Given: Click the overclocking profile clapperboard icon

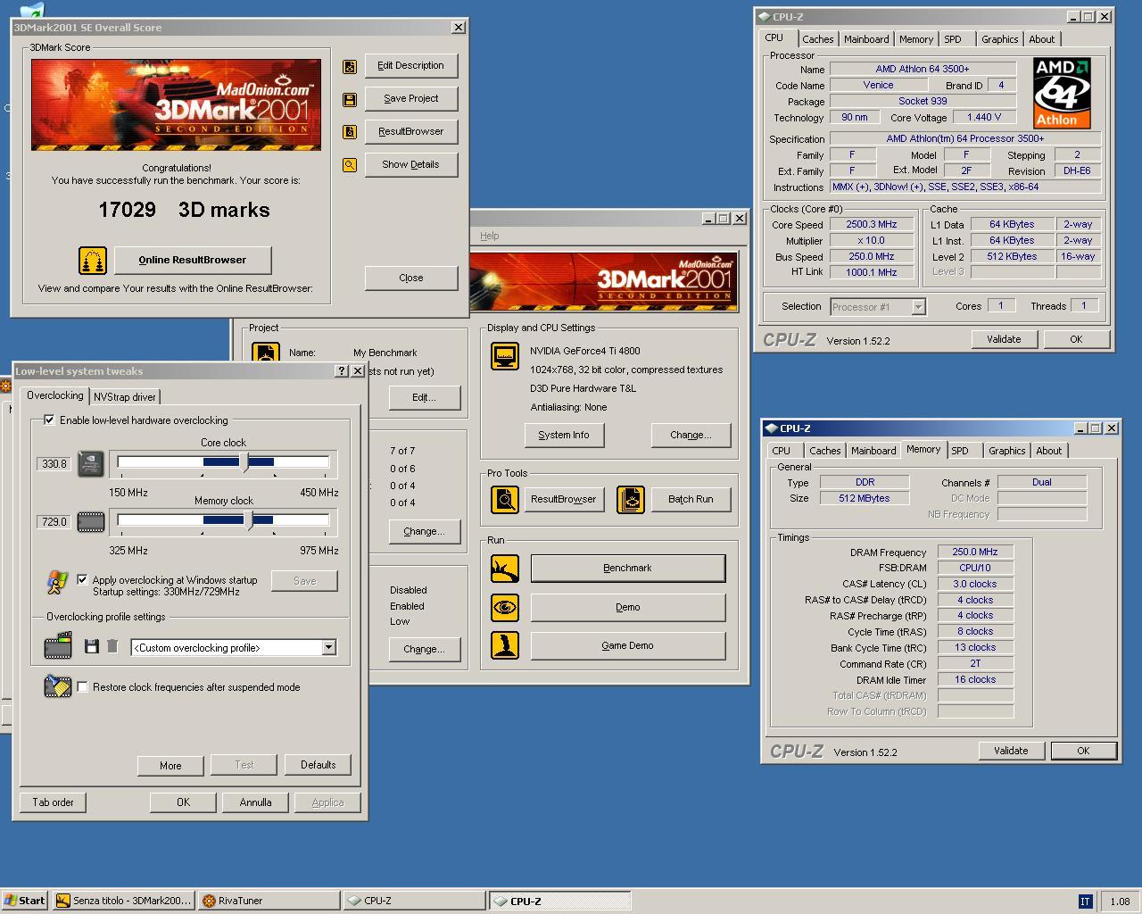Looking at the screenshot, I should [x=58, y=644].
